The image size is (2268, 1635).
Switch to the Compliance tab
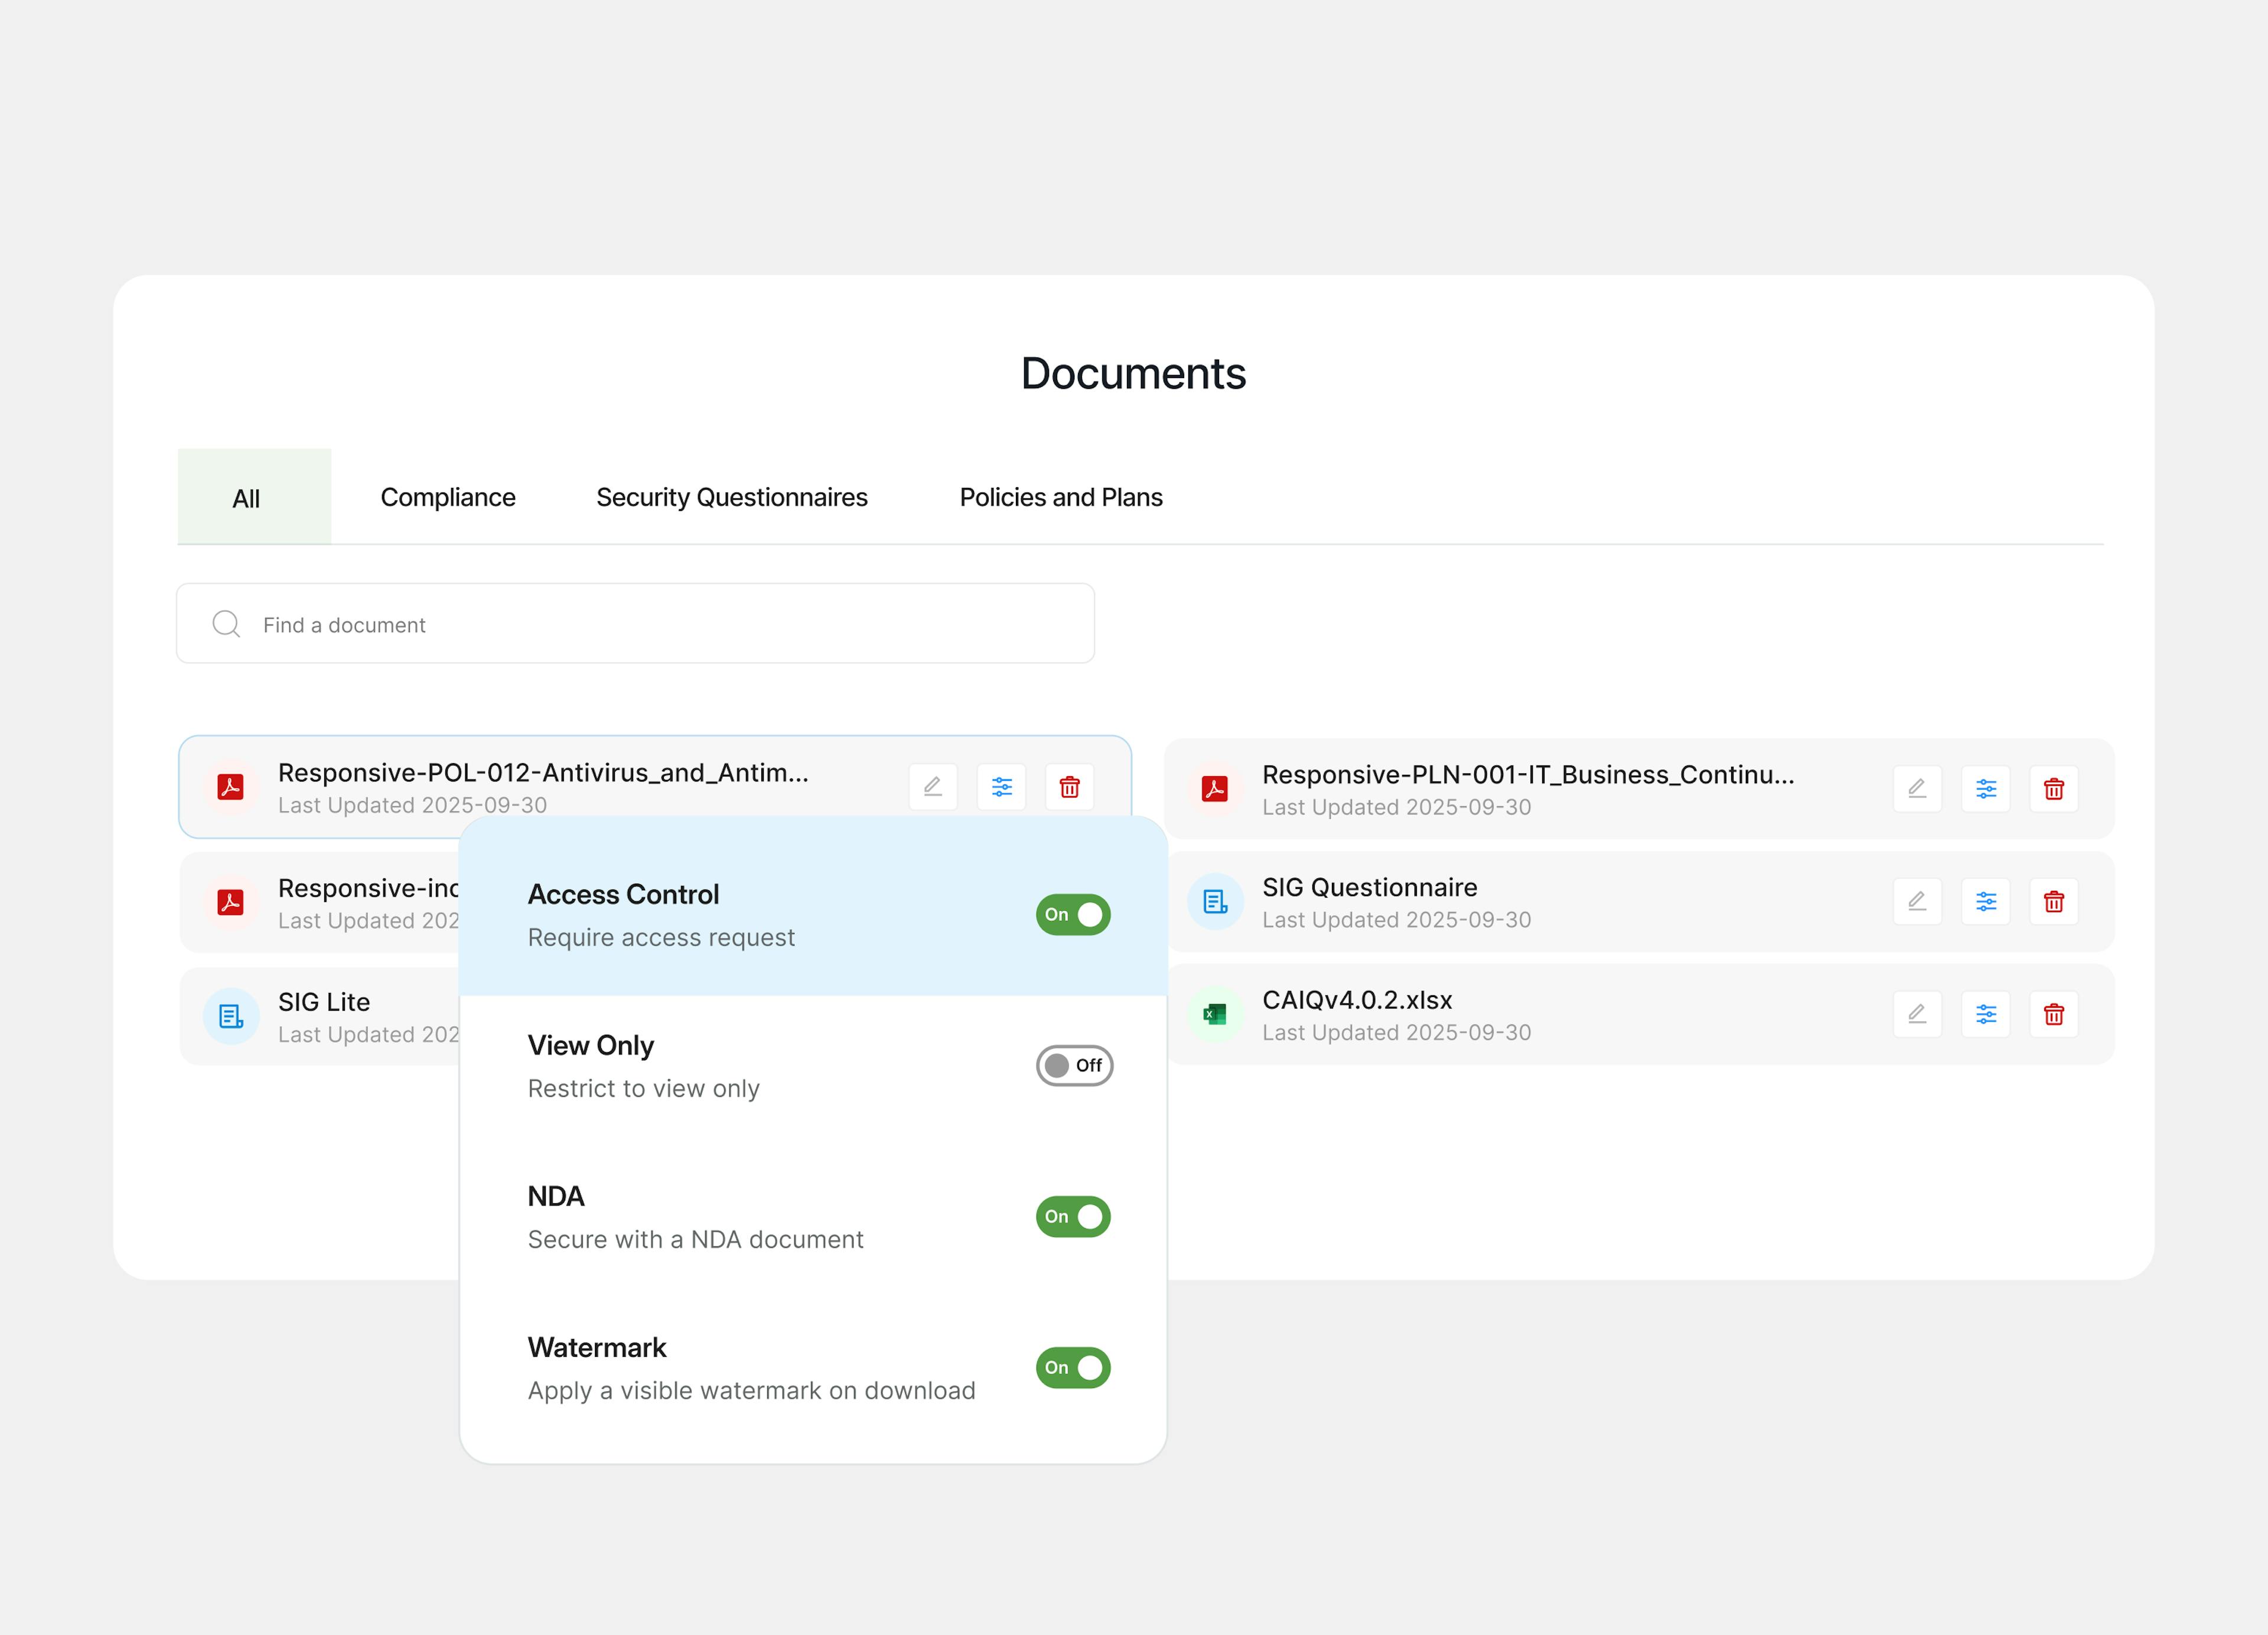447,497
